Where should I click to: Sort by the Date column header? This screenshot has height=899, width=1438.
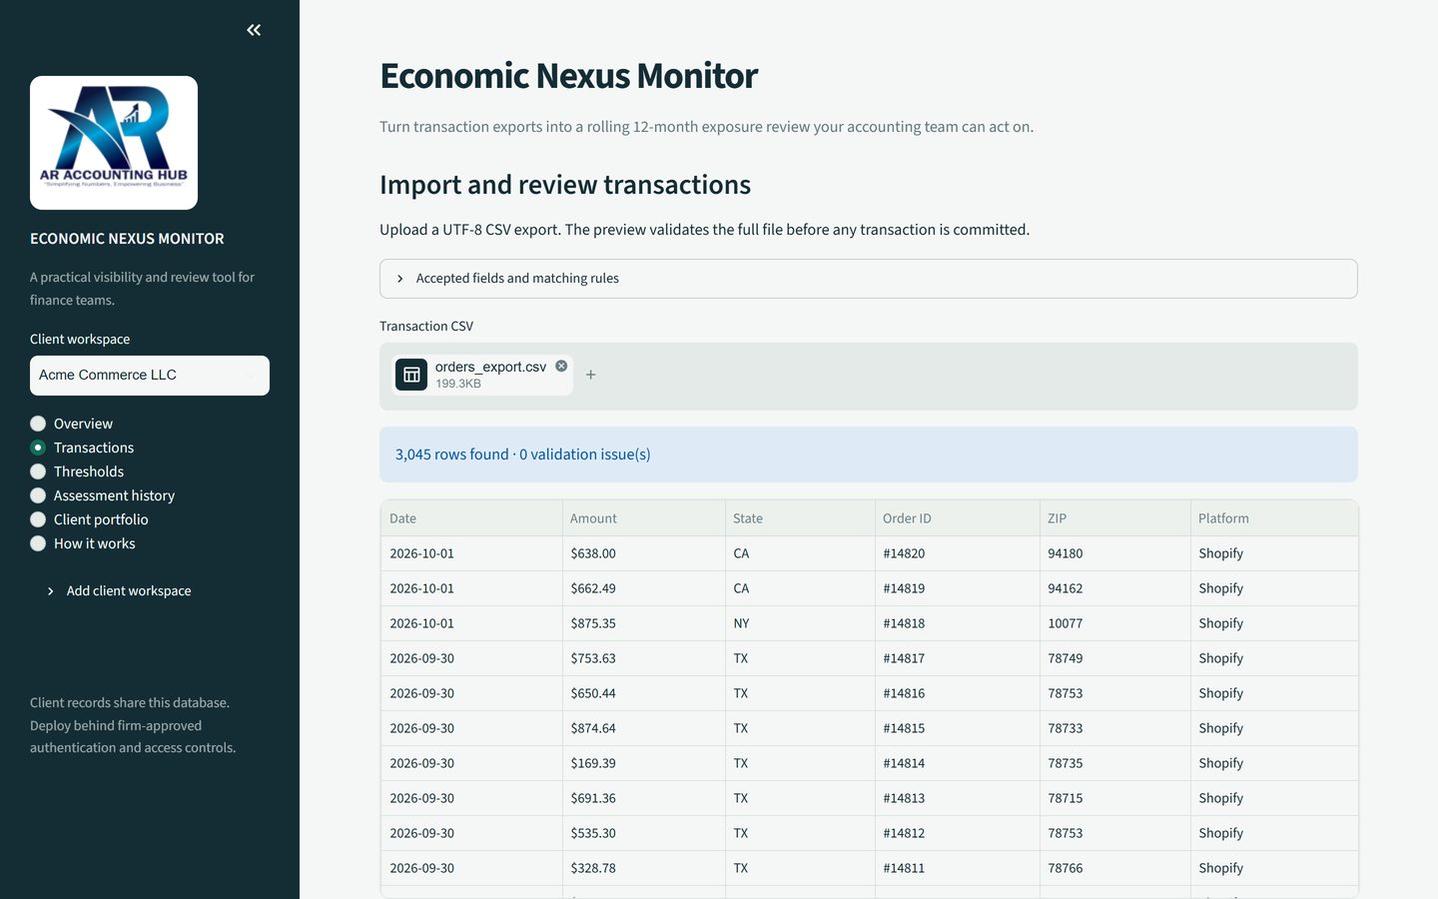[x=471, y=518]
